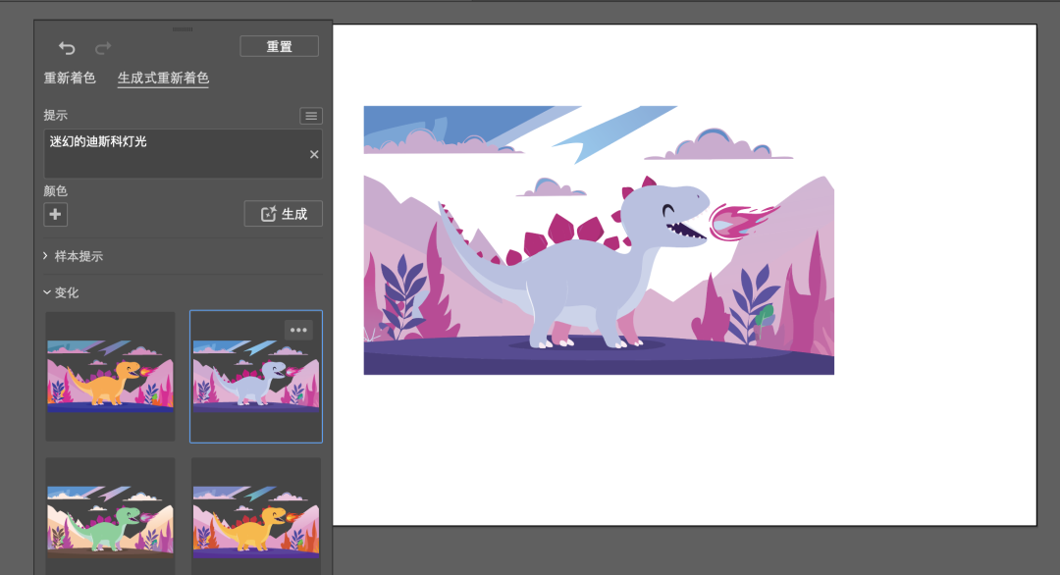This screenshot has height=575, width=1060.
Task: Select the orange dinosaur variation thumbnail
Action: pos(110,377)
